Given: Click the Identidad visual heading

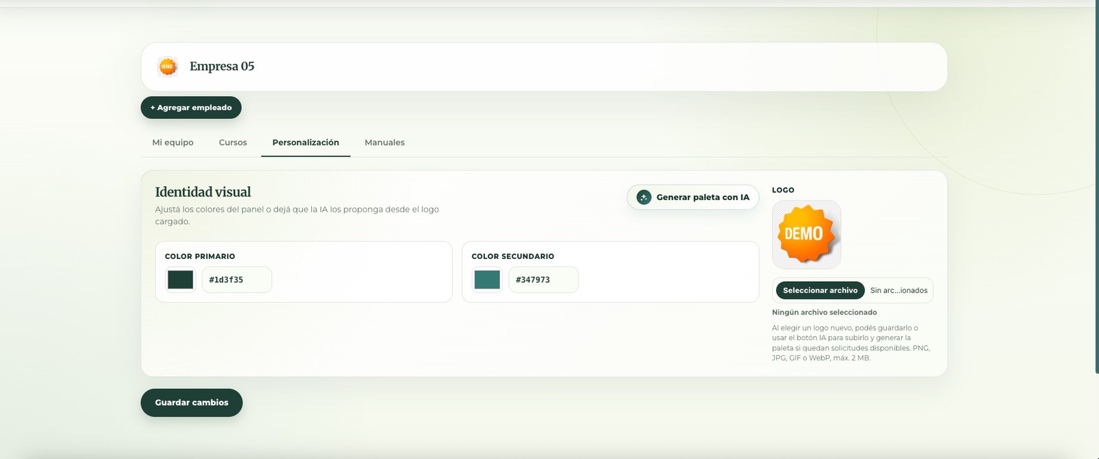Looking at the screenshot, I should coord(203,192).
